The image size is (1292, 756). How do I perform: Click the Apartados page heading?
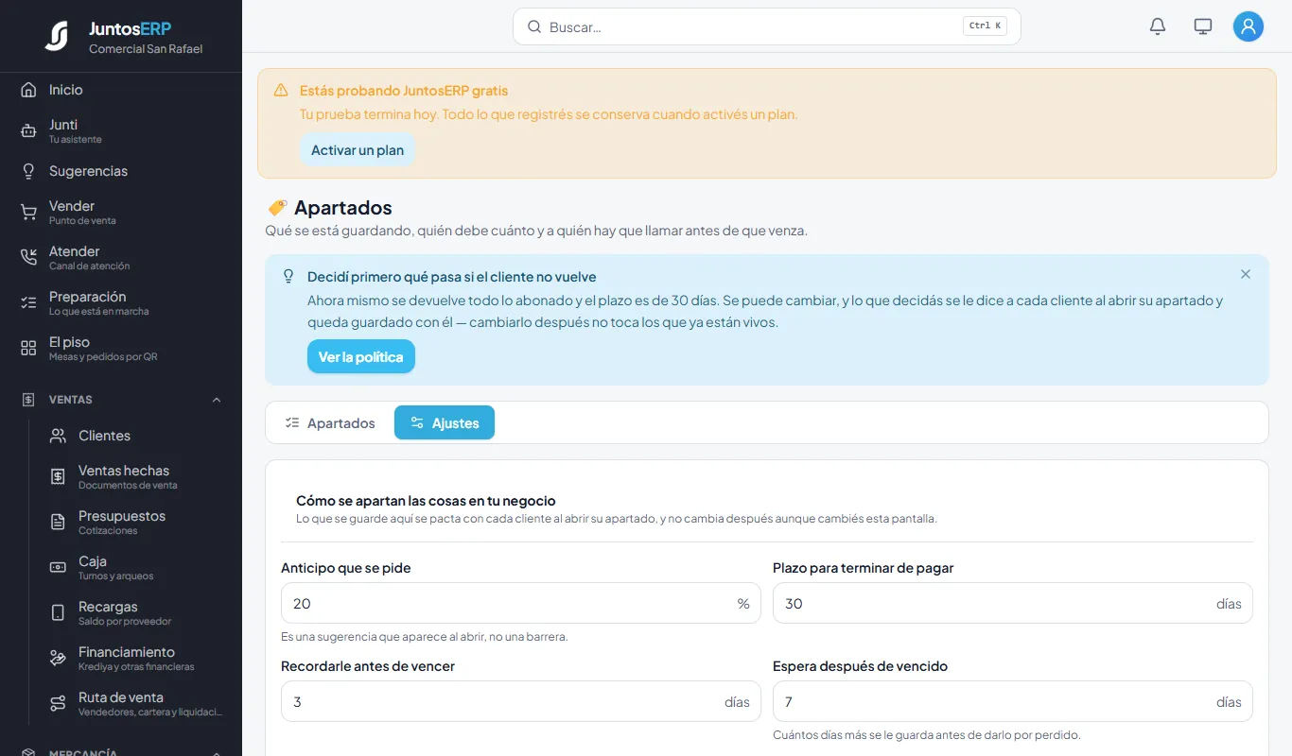342,207
